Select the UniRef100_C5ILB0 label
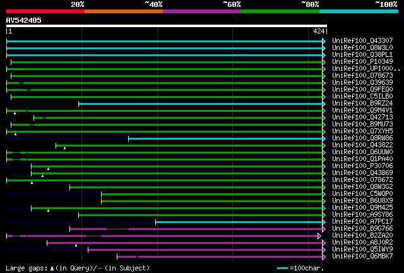Viewport: 404px width, 273px height. click(362, 96)
